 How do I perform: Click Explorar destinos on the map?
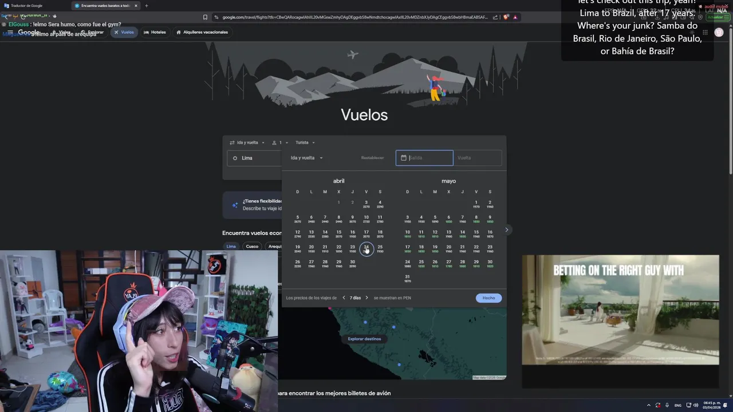364,339
